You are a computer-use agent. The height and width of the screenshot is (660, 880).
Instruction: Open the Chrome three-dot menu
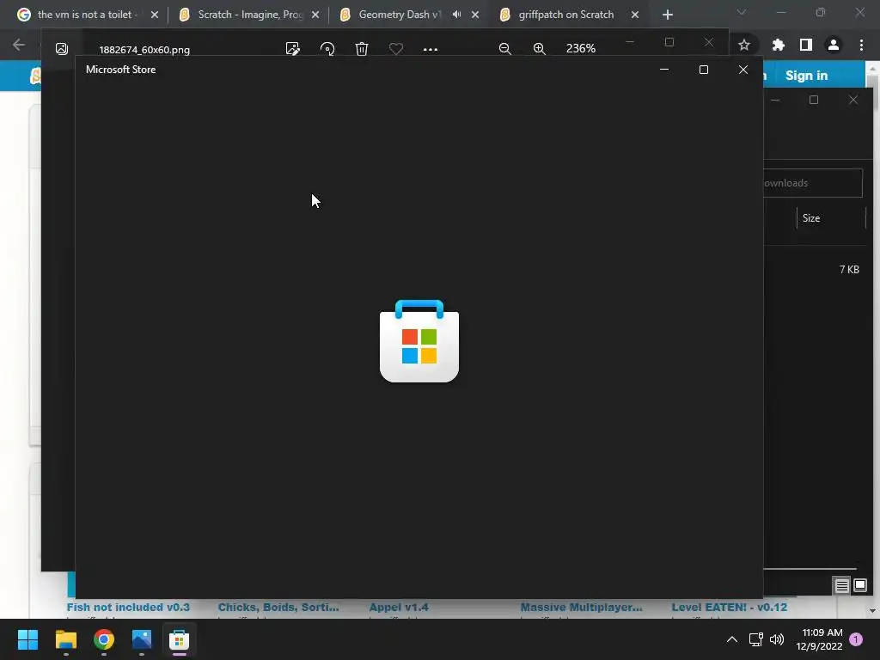pyautogui.click(x=861, y=45)
